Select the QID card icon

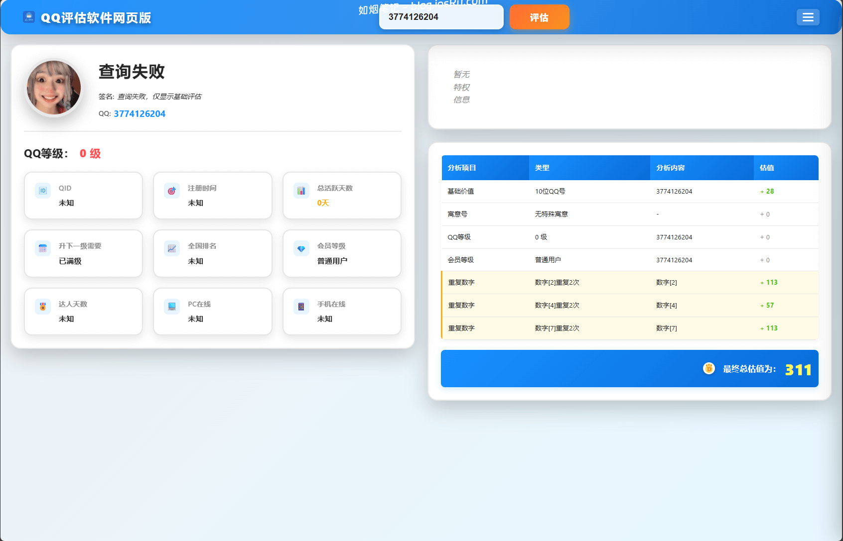coord(42,190)
